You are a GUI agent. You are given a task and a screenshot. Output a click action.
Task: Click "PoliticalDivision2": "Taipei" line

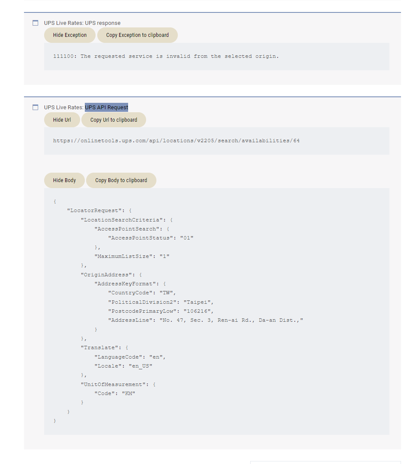point(161,302)
